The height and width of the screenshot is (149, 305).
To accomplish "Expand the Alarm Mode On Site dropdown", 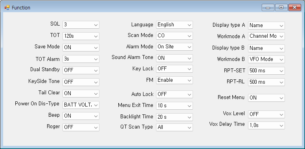I will point(175,47).
